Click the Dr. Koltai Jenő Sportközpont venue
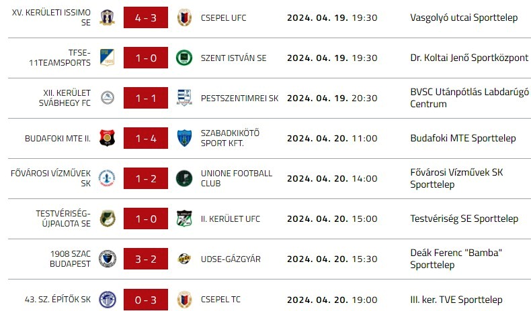 (469, 58)
